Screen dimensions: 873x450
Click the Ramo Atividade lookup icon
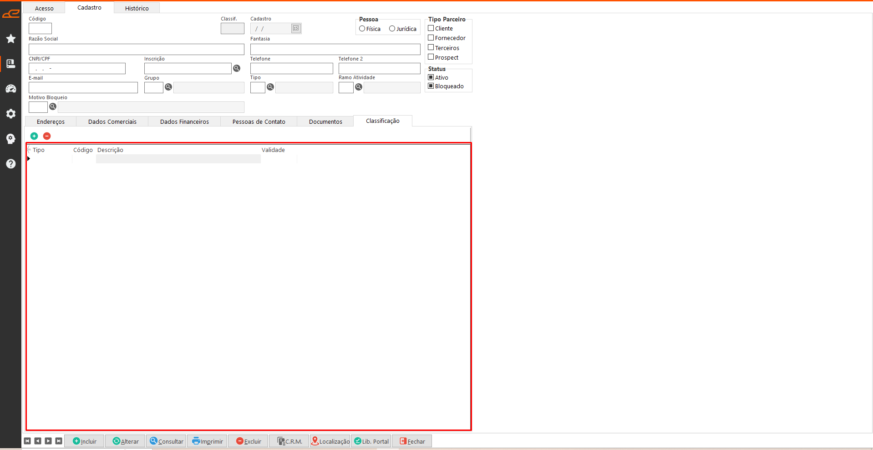359,87
